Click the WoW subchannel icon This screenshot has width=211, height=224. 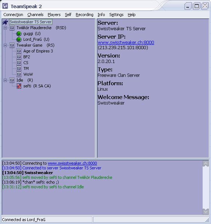[19, 74]
